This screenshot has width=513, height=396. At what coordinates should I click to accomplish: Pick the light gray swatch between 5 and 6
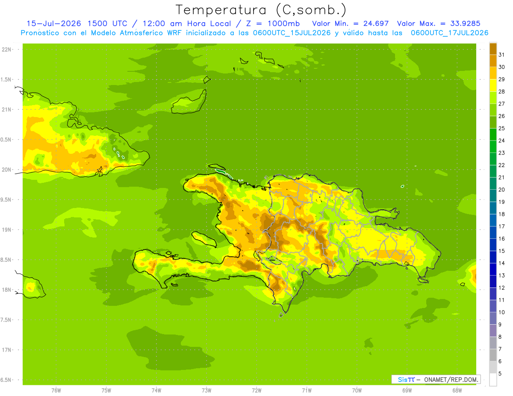[493, 367]
